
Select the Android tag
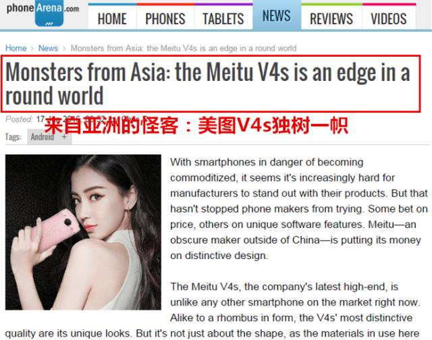[x=43, y=137]
